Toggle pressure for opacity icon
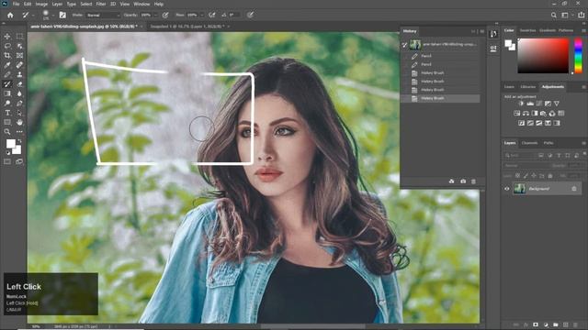Screen dimensions: 588x330 click(x=165, y=15)
